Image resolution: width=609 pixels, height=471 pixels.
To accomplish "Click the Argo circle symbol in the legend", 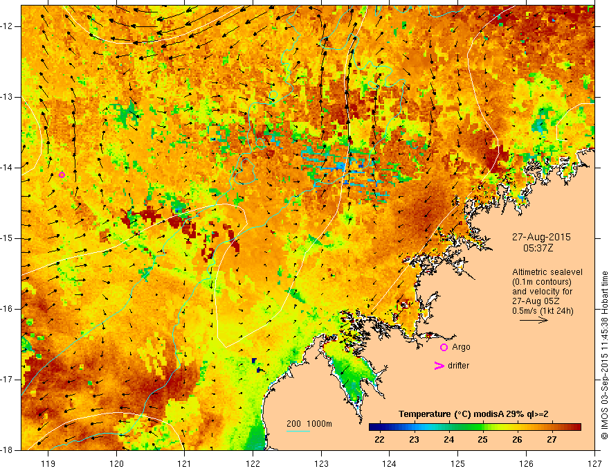I will coord(444,347).
